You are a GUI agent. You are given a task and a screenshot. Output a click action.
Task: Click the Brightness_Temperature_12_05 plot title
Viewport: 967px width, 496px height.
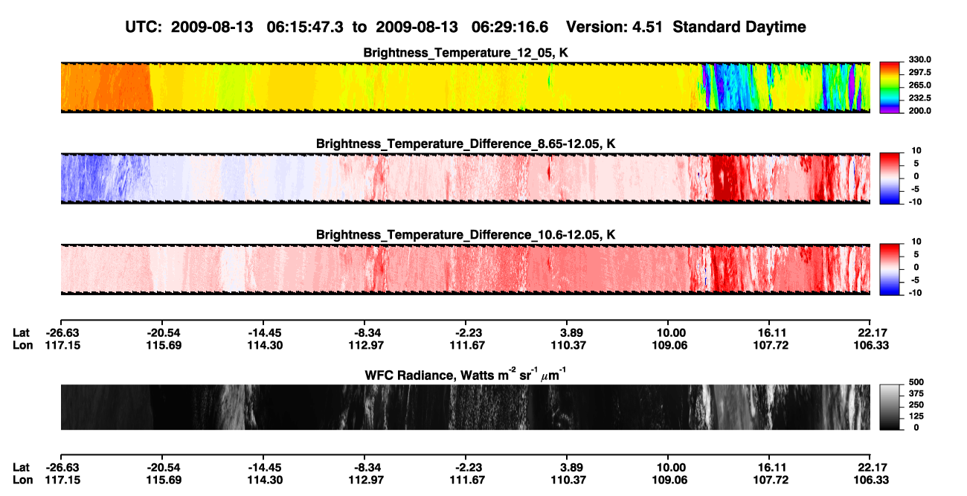pos(466,53)
